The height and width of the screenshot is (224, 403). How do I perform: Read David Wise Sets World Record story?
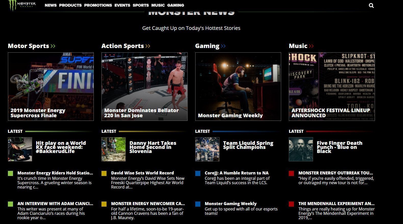142,173
